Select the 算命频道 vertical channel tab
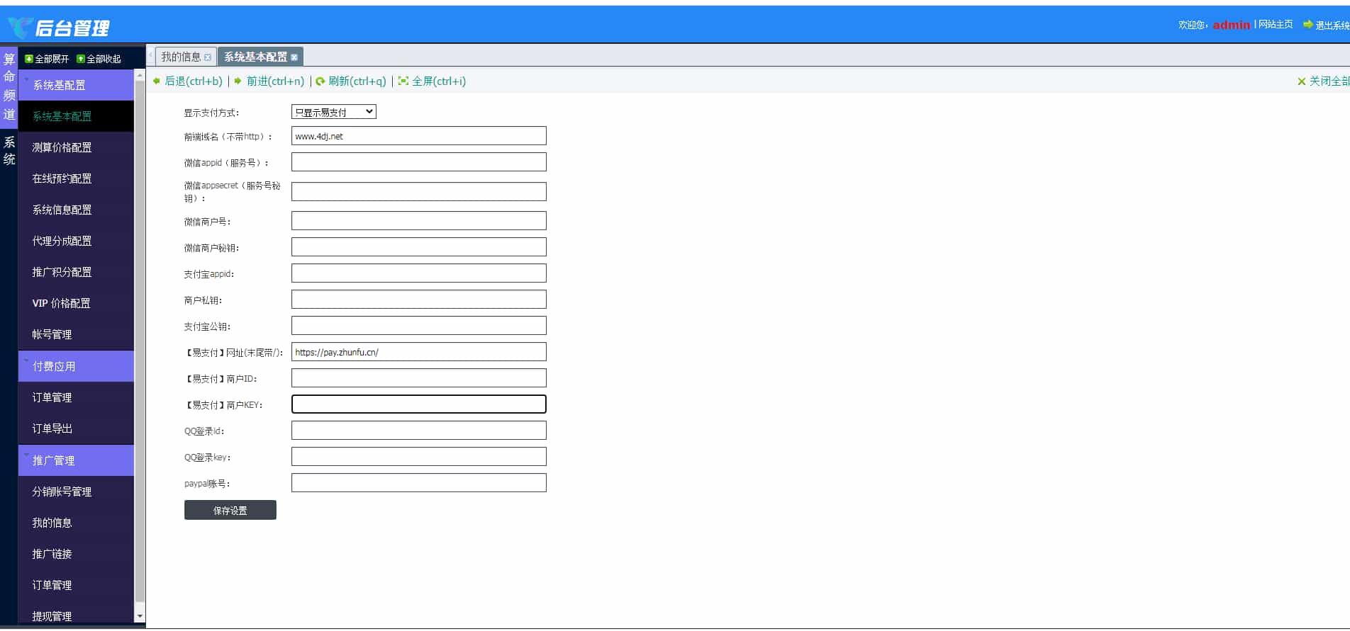This screenshot has height=631, width=1350. click(x=9, y=86)
